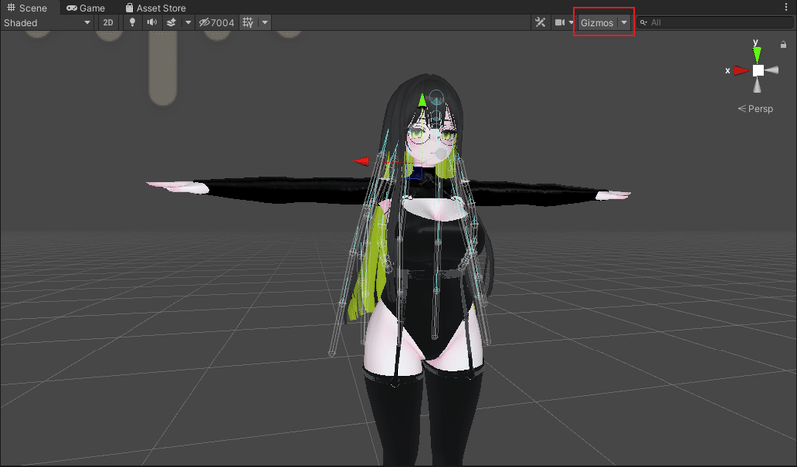The image size is (797, 467).
Task: Toggle the Gizmos button
Action: pos(597,22)
